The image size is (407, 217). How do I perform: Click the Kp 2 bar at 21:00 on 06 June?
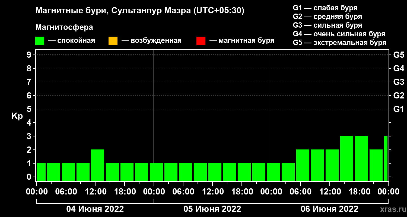pyautogui.click(x=376, y=165)
